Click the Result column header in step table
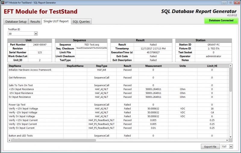This screenshot has height=153, width=241. 127,66
